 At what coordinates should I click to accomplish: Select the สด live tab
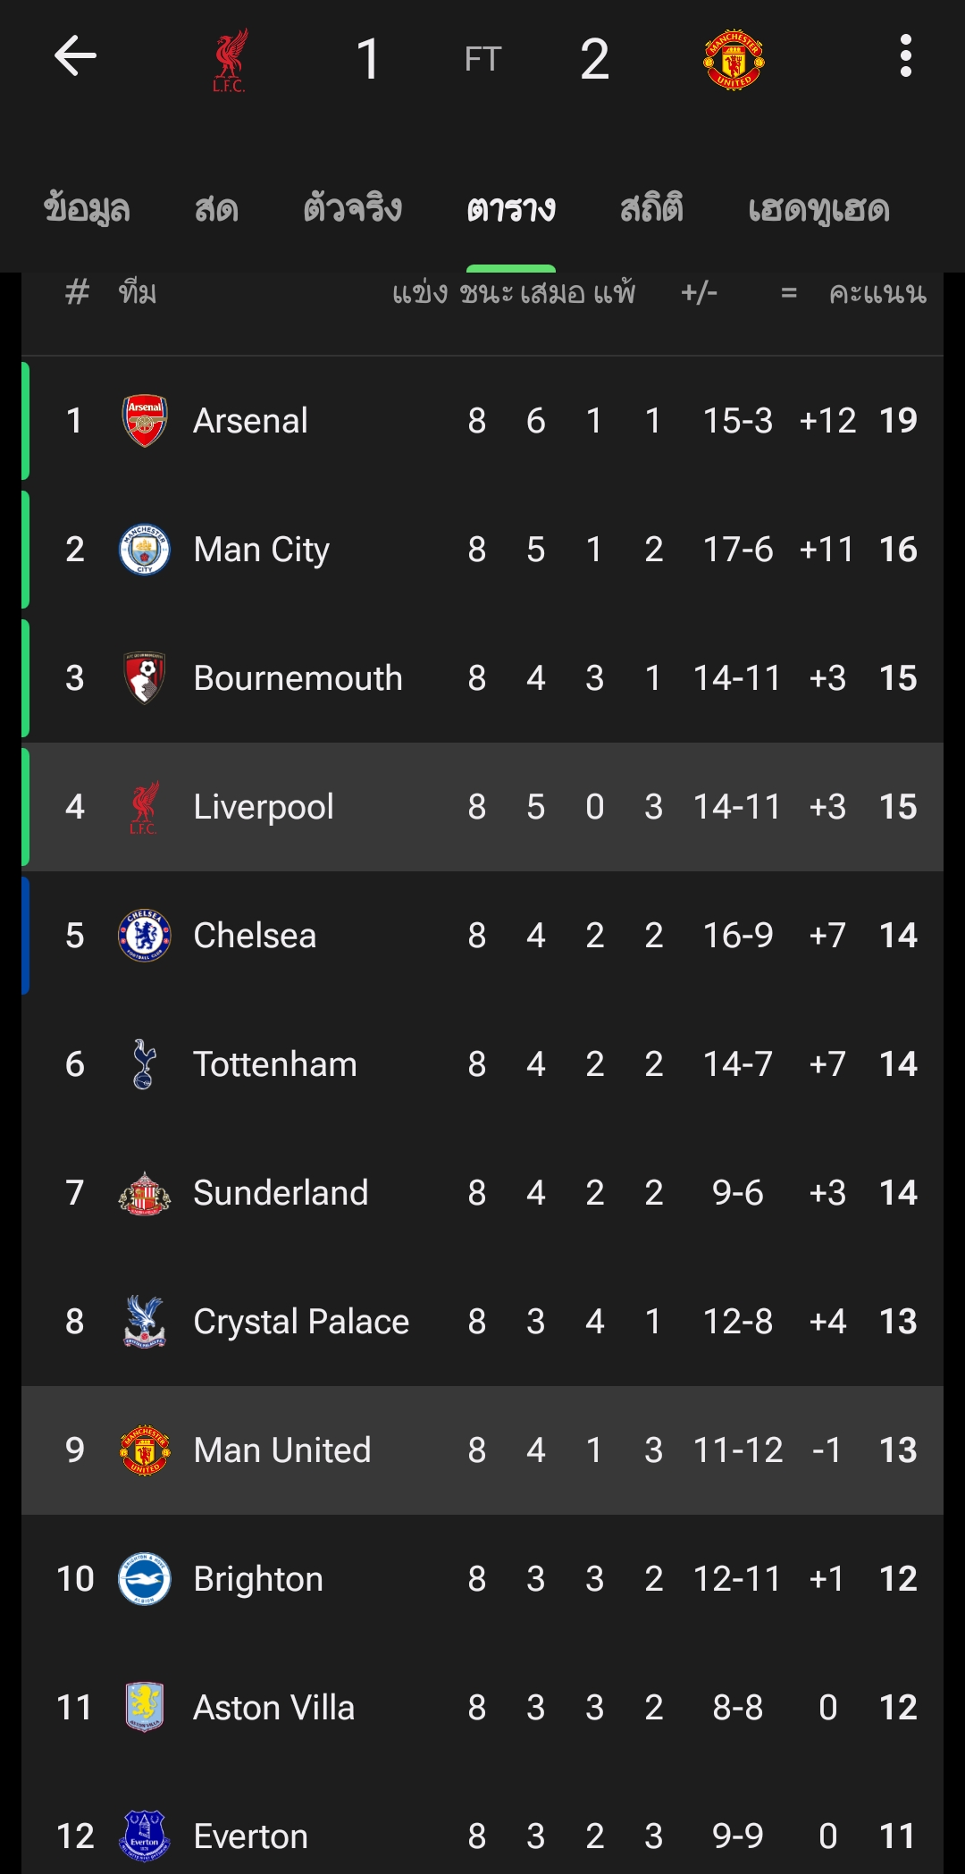pos(216,209)
